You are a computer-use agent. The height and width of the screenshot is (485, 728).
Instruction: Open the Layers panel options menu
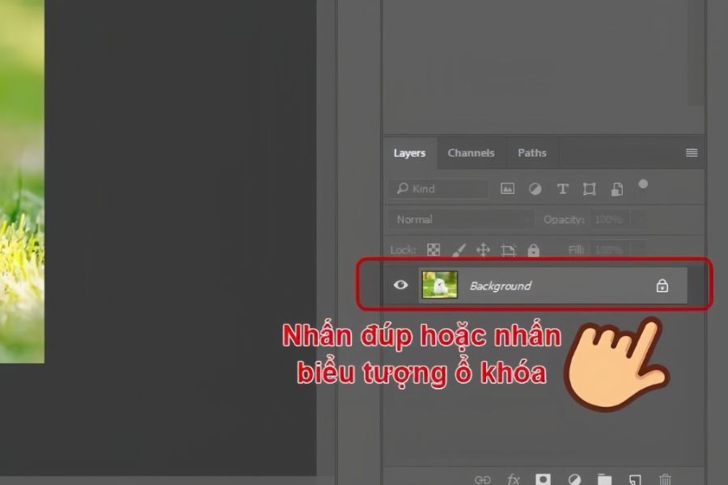[692, 153]
